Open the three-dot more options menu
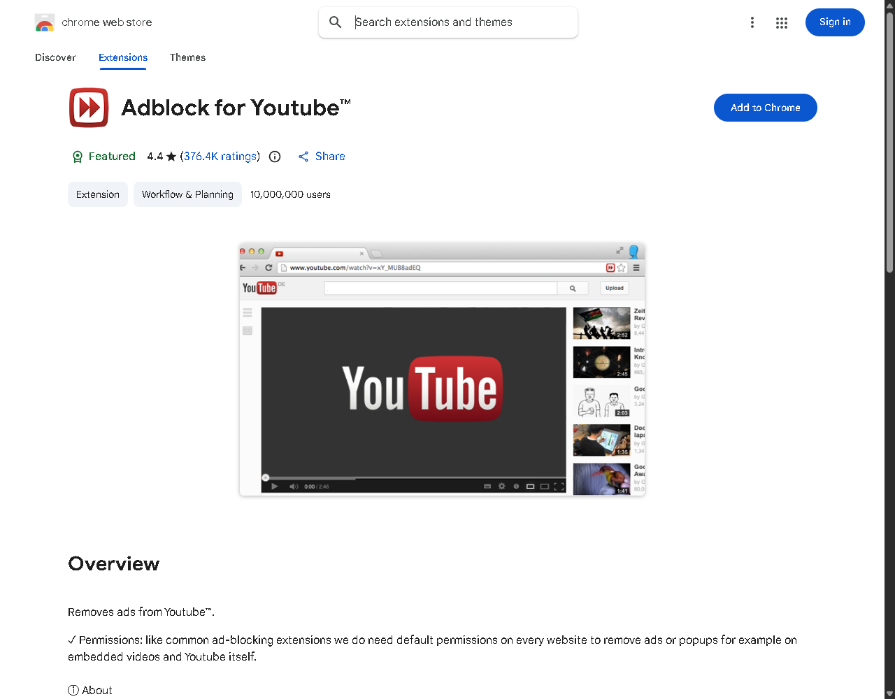This screenshot has height=699, width=895. pyautogui.click(x=752, y=22)
